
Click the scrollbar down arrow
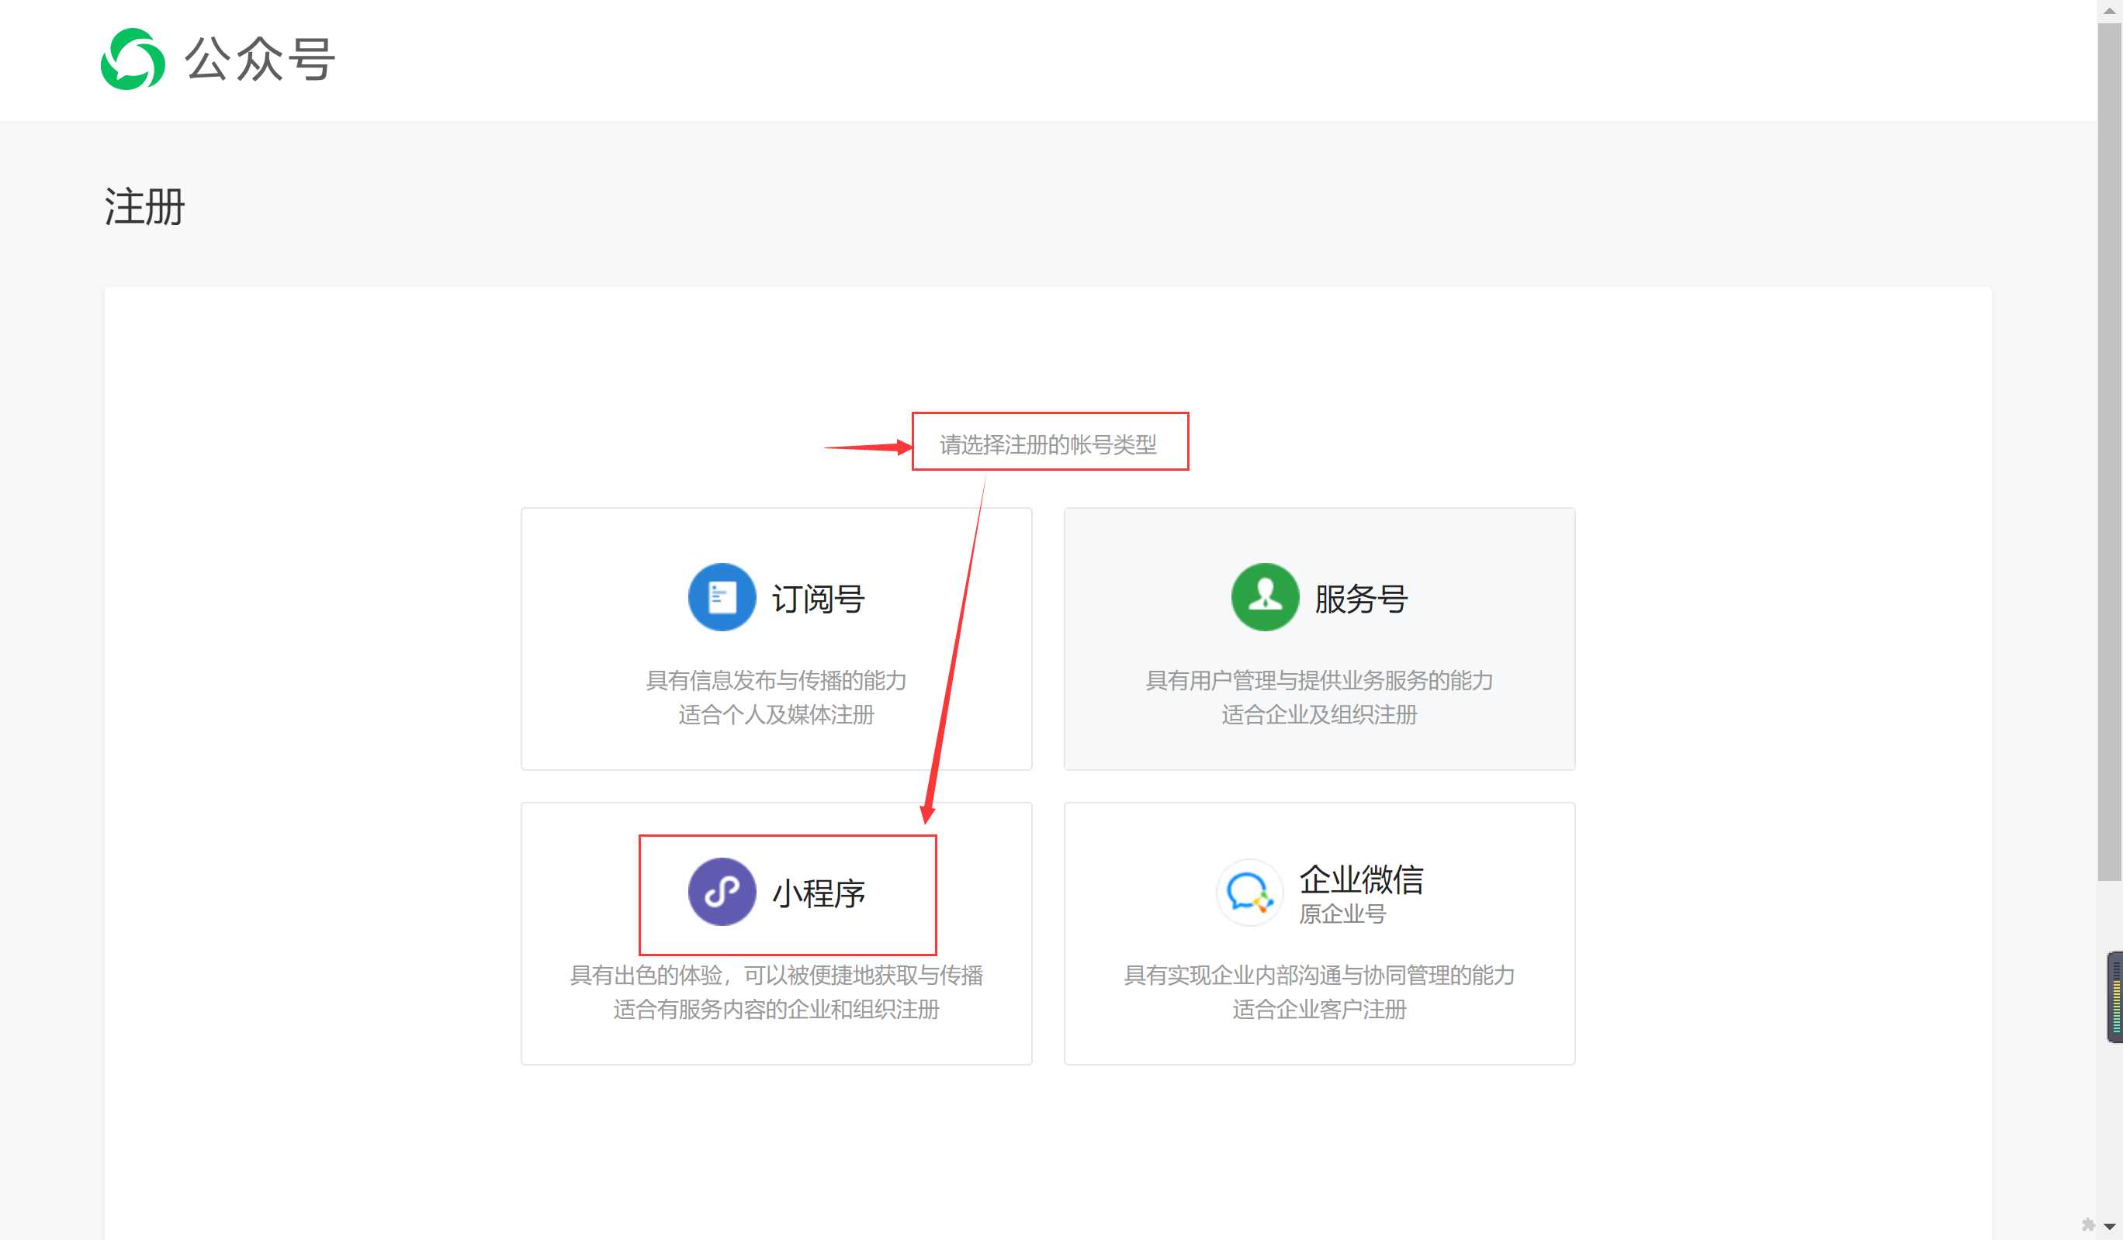pyautogui.click(x=2110, y=1227)
